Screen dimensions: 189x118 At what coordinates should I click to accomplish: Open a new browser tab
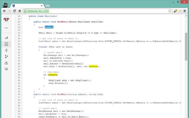tap(47, 6)
